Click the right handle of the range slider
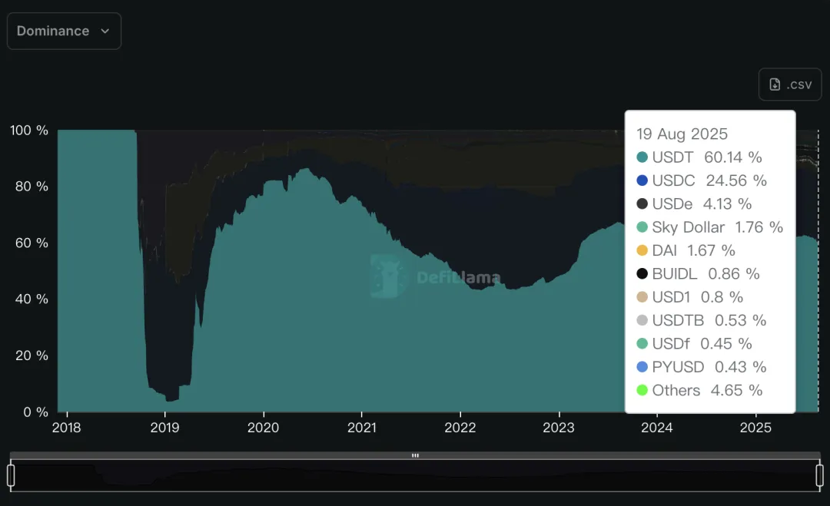The width and height of the screenshot is (830, 506). point(820,475)
